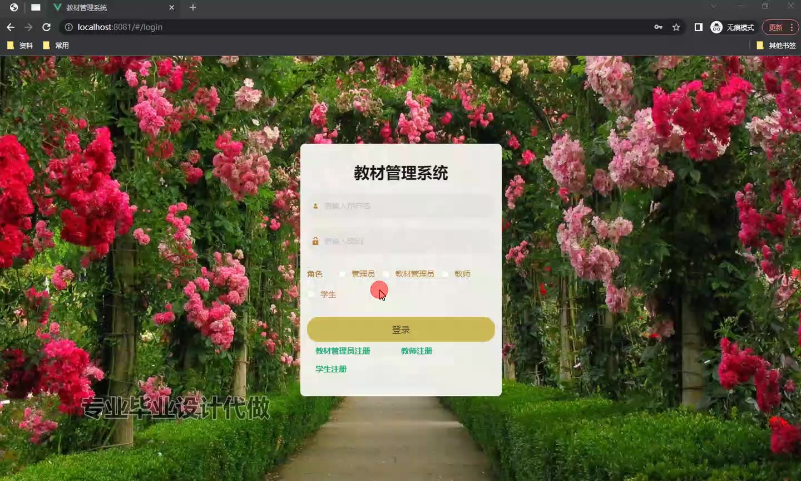801x481 pixels.
Task: Click the 更新 browser update button
Action: point(780,27)
